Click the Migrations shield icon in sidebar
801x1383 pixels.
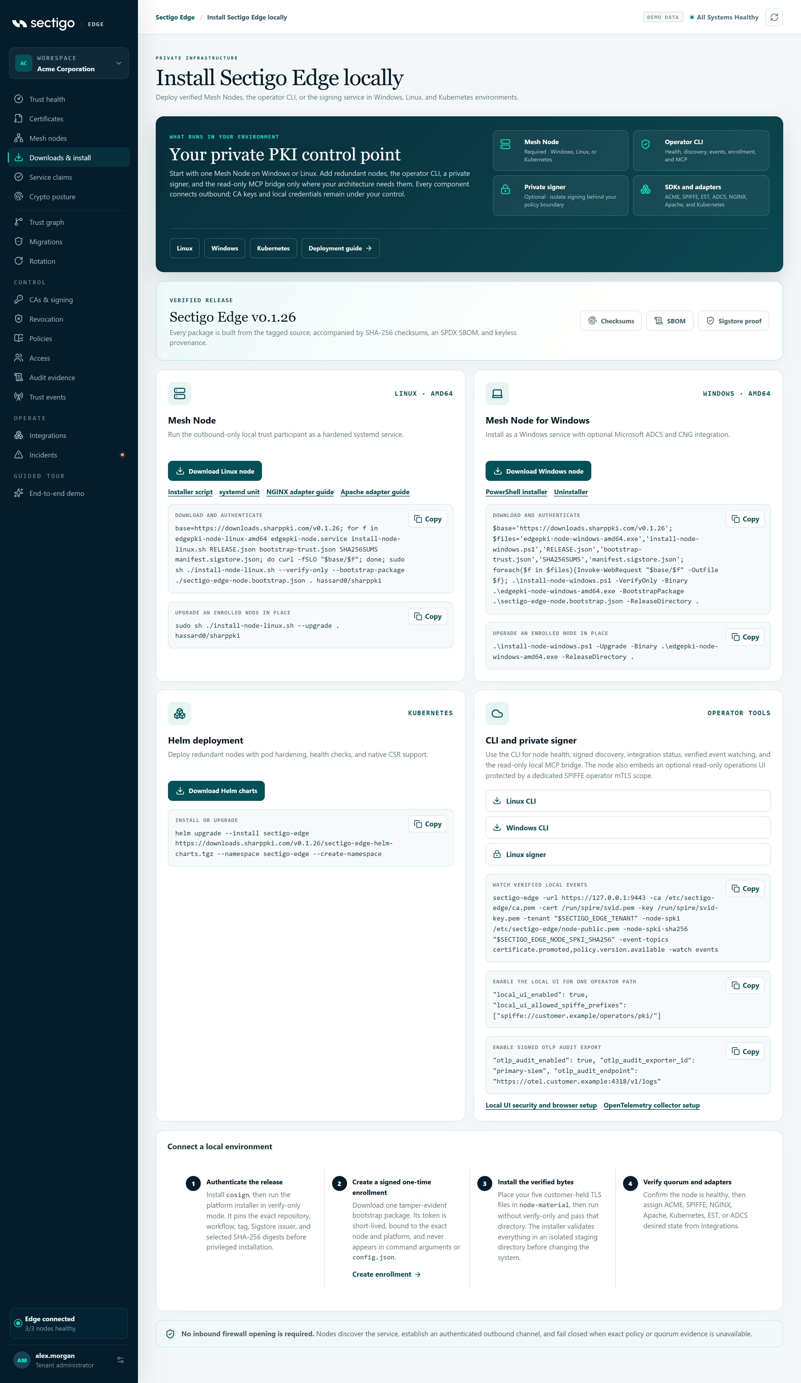(x=19, y=242)
